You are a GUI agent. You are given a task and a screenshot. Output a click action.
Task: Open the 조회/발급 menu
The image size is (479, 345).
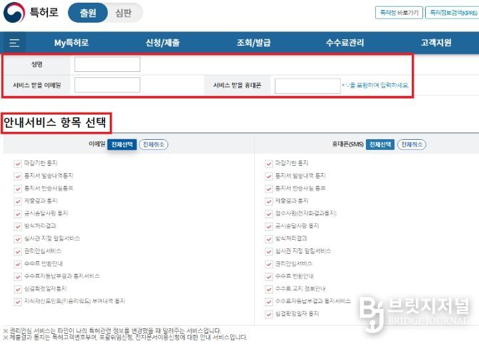(253, 43)
